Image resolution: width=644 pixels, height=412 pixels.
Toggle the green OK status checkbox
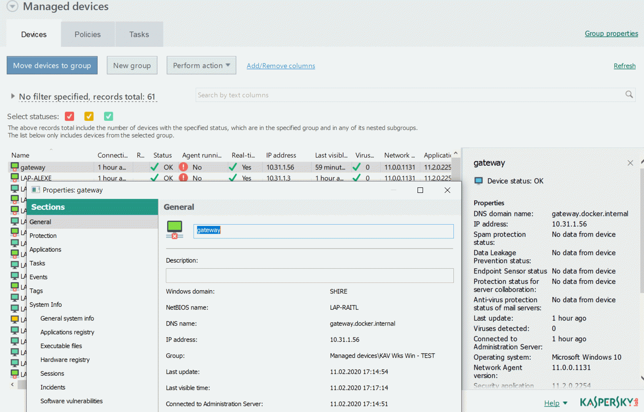click(108, 116)
